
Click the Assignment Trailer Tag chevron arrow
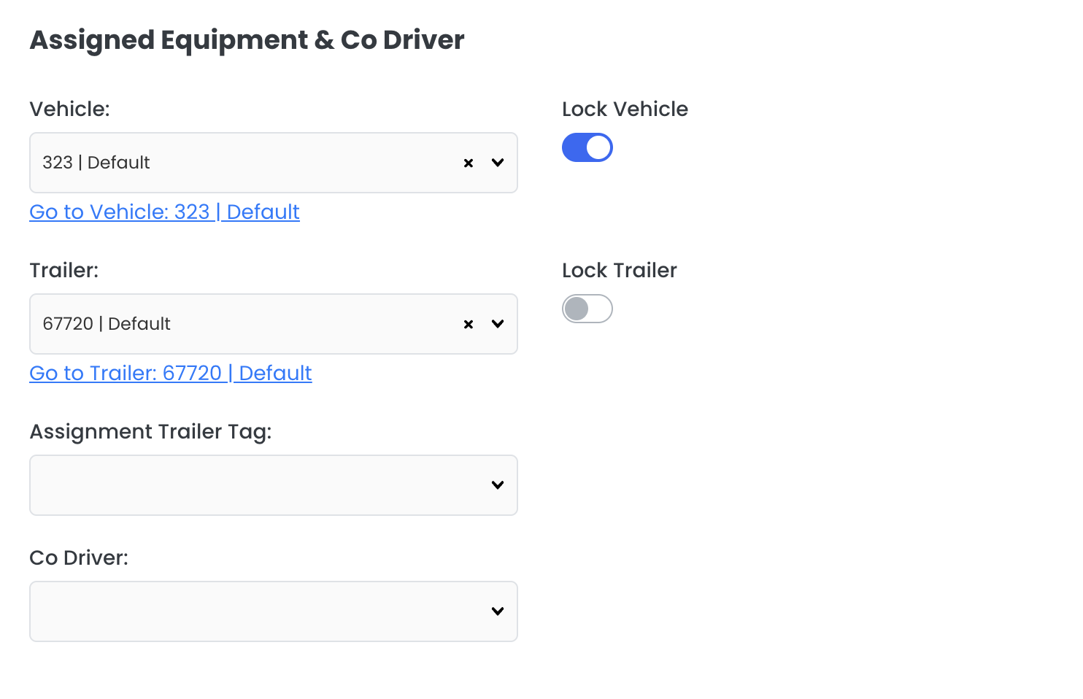(x=498, y=485)
